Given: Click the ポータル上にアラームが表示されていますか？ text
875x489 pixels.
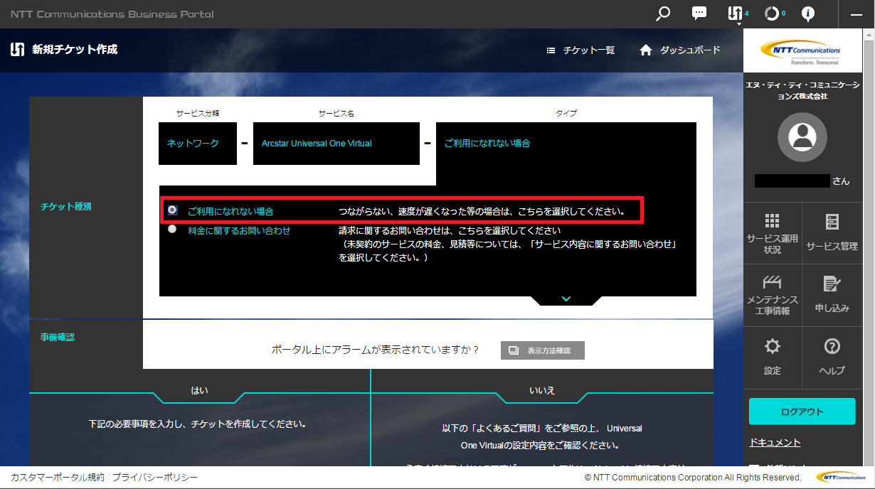Looking at the screenshot, I should (x=376, y=350).
